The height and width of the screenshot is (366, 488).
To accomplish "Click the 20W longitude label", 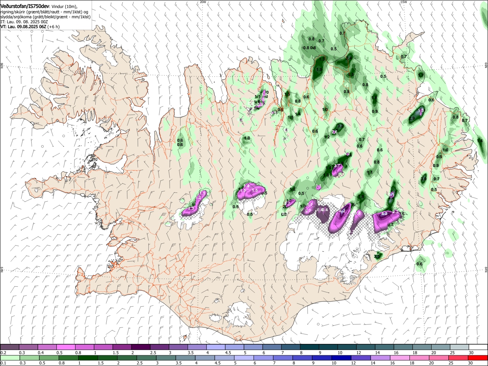I will tap(203, 2).
